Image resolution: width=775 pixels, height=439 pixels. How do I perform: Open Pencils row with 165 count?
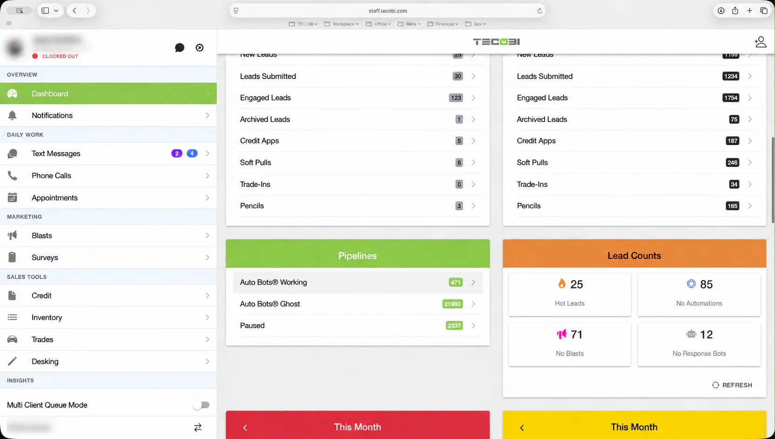click(x=634, y=206)
